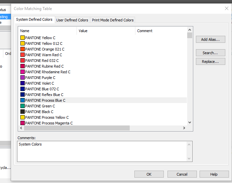Select the 'PANTONE Process Yellow C' row text
Image resolution: width=232 pixels, height=183 pixels.
[x=47, y=117]
